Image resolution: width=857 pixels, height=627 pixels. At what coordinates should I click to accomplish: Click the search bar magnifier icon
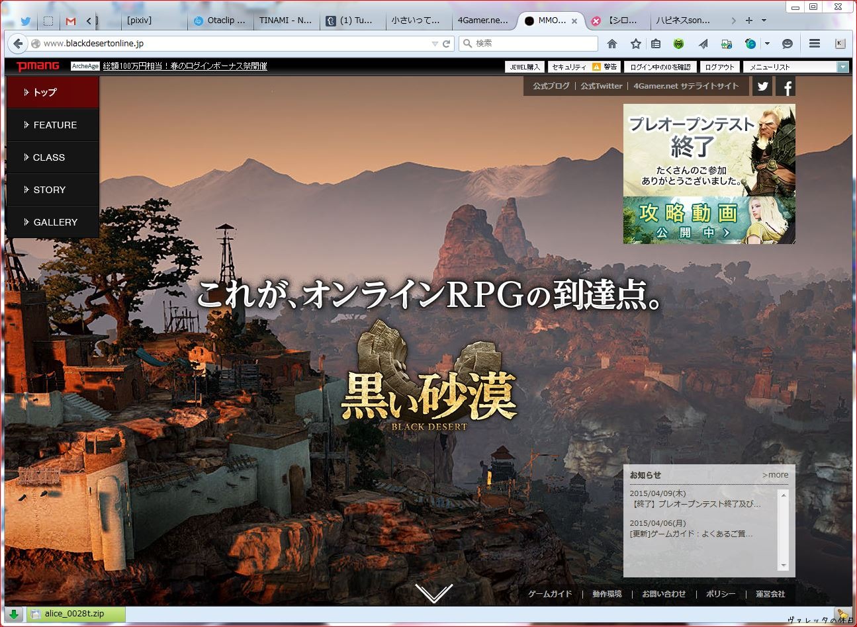pos(468,44)
